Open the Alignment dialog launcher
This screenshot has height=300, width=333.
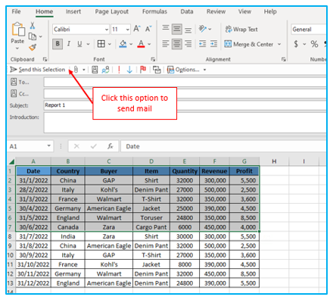click(x=283, y=59)
